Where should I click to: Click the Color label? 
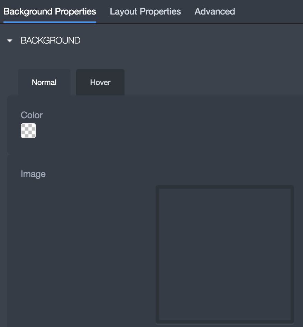coord(31,115)
